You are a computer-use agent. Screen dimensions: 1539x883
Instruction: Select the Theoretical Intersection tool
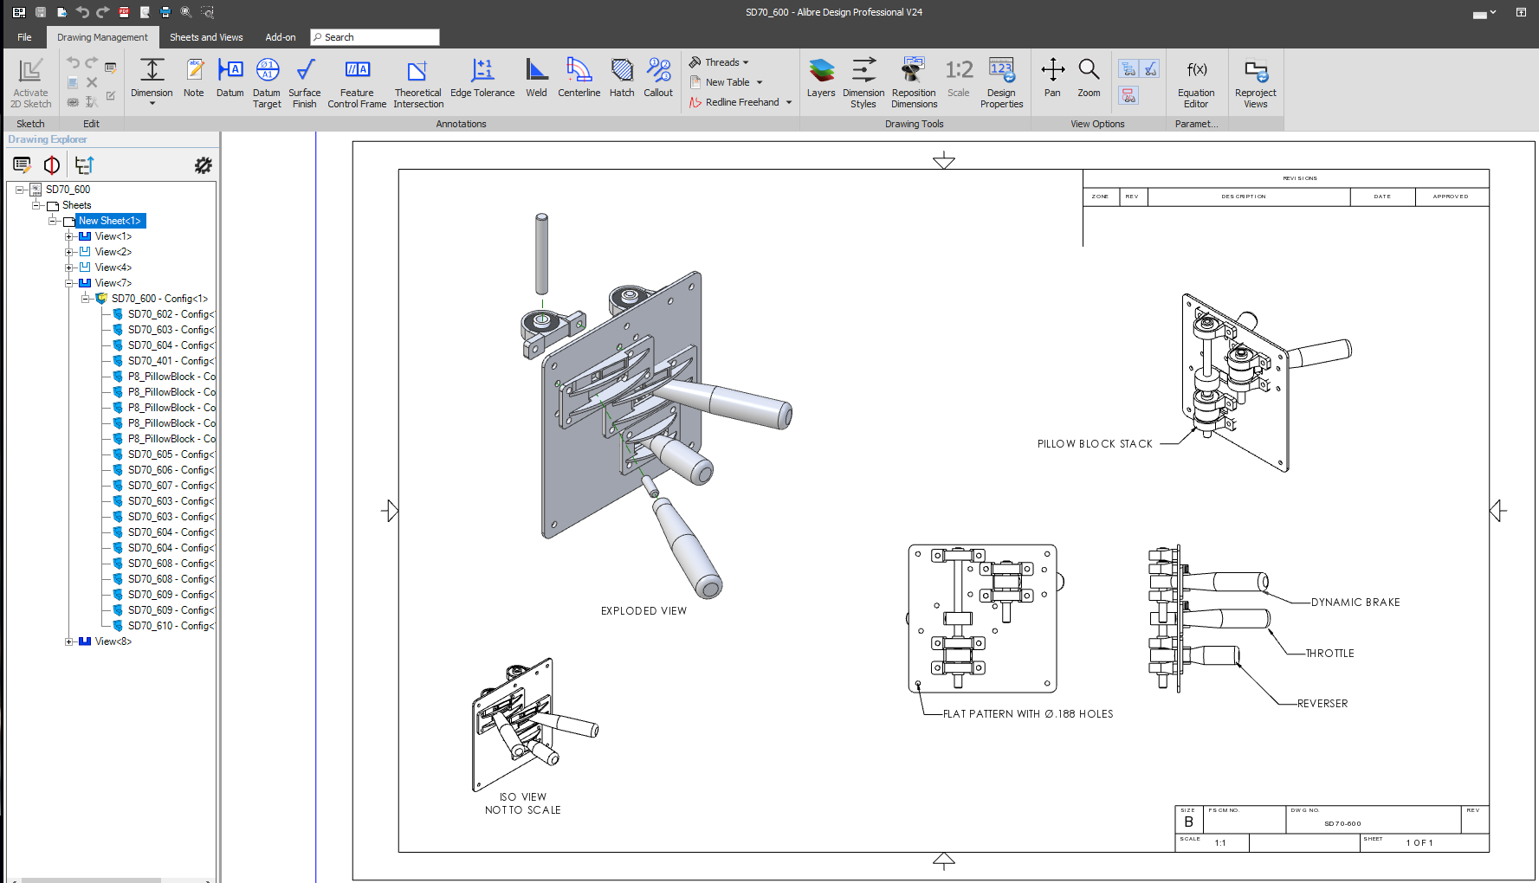click(x=418, y=83)
